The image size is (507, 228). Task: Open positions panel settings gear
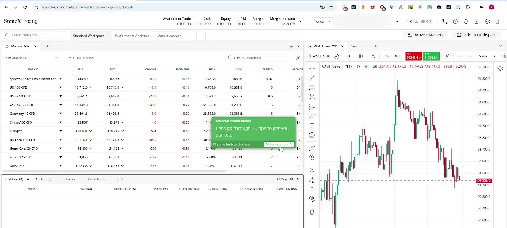(x=292, y=179)
